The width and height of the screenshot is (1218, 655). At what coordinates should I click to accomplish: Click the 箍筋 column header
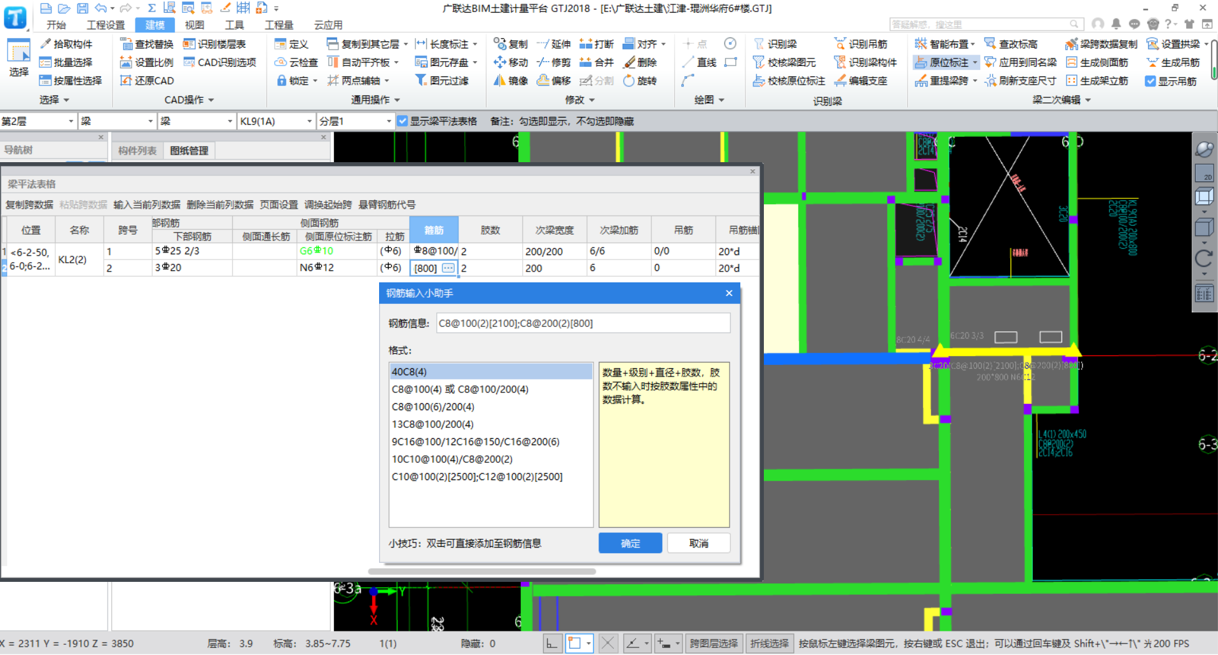(434, 230)
